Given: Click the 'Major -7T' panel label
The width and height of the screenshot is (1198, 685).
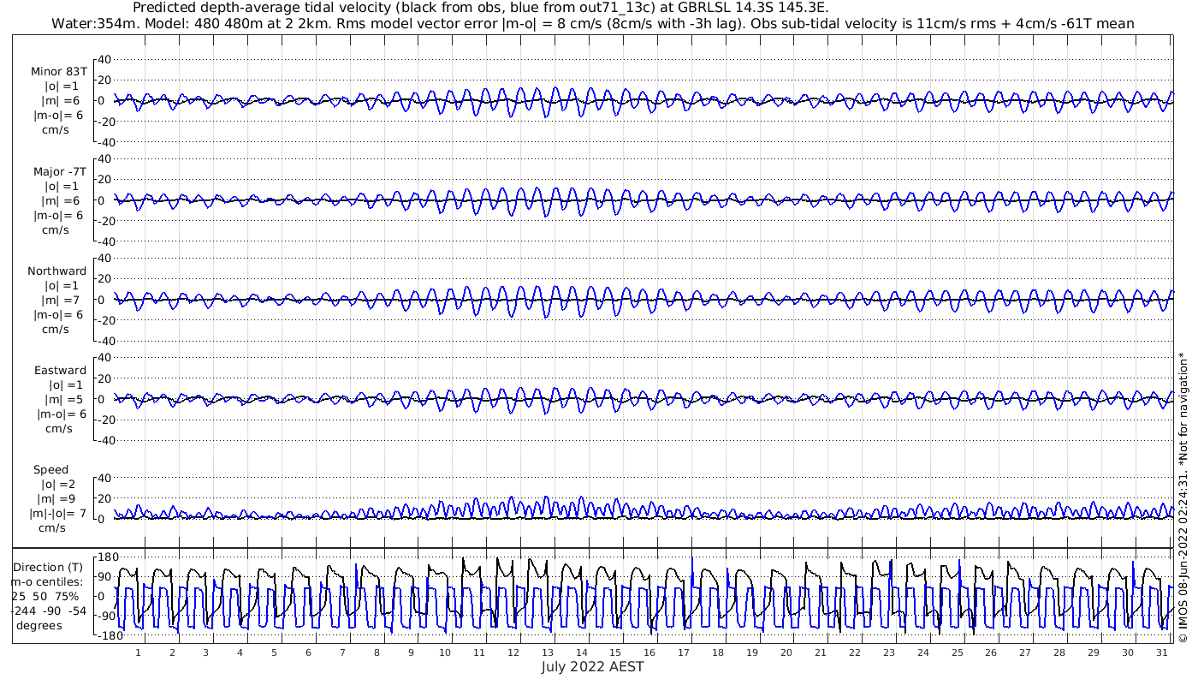Looking at the screenshot, I should point(59,172).
